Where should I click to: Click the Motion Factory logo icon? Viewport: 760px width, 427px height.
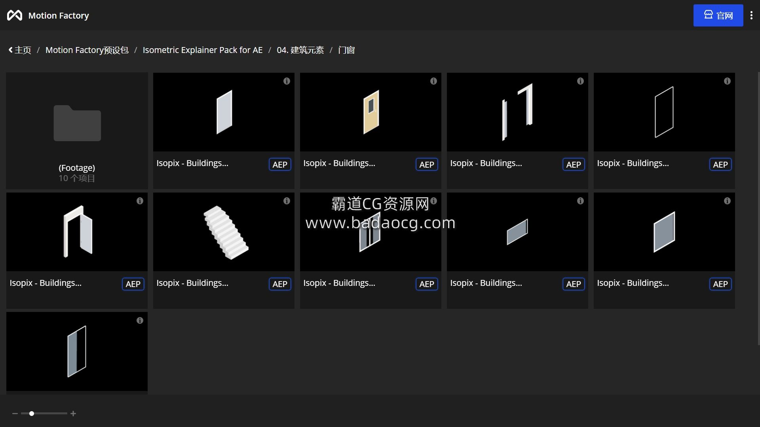[15, 15]
